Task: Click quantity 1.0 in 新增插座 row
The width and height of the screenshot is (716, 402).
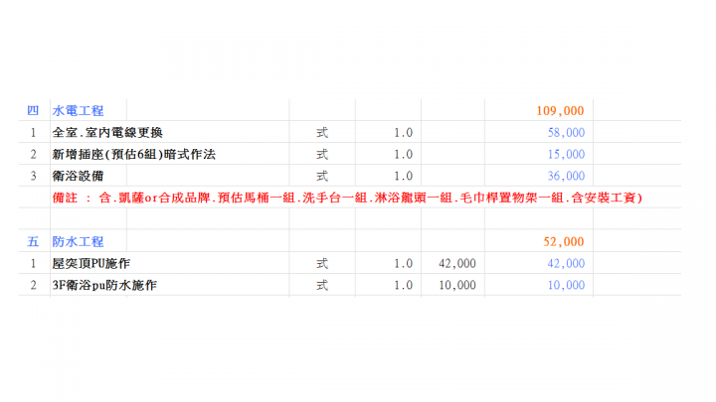Action: click(x=403, y=155)
